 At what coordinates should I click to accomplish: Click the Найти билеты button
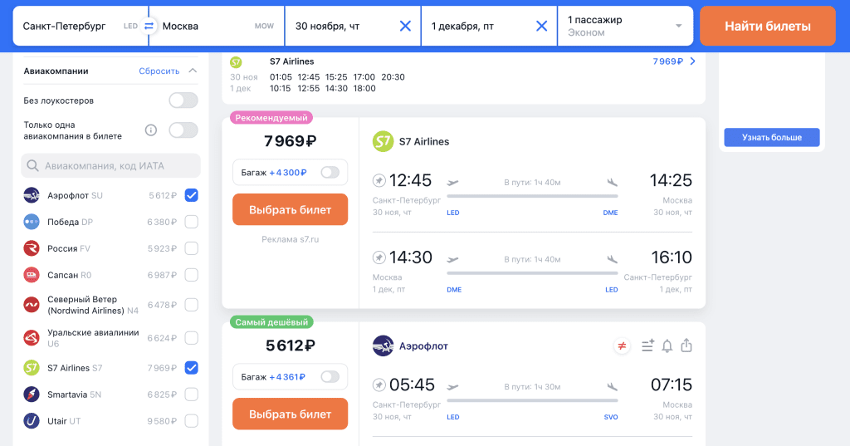point(768,26)
